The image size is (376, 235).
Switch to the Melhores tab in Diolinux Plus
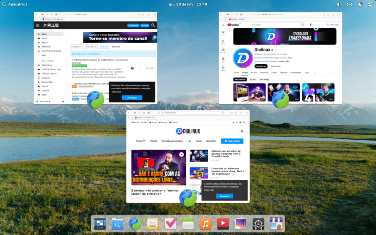pos(116,47)
